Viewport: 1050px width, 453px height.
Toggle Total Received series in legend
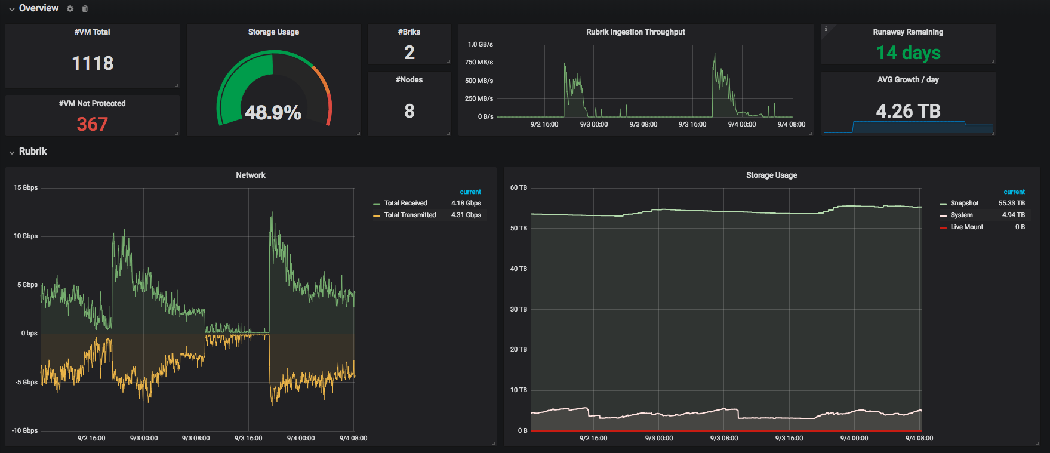point(406,203)
